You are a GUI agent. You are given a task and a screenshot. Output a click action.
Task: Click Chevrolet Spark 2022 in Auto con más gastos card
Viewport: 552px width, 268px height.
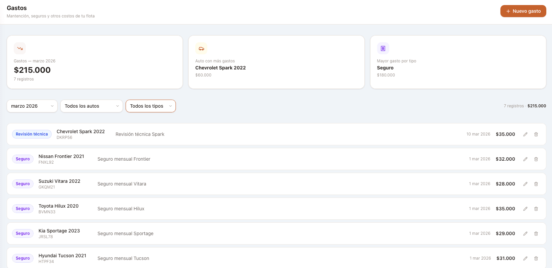click(220, 68)
